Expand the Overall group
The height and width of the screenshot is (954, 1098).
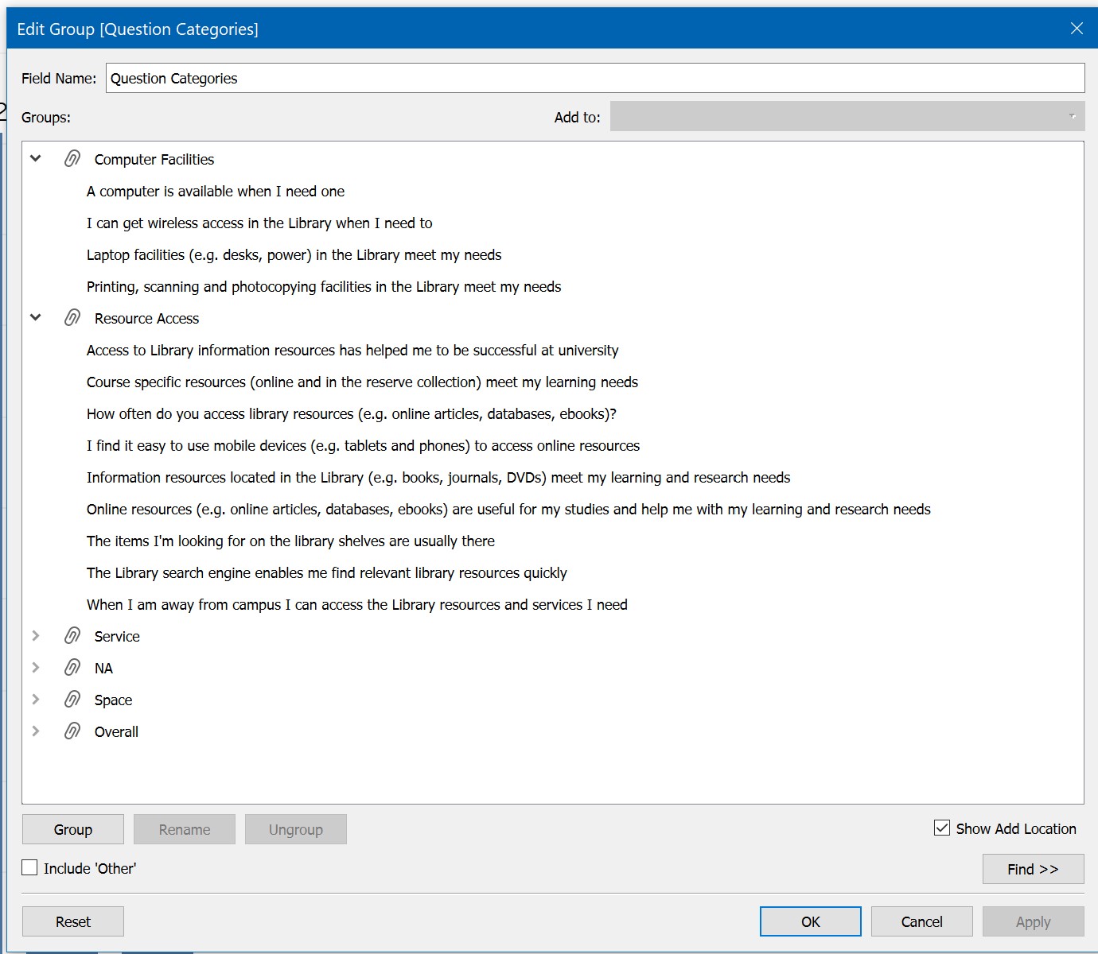(x=36, y=731)
